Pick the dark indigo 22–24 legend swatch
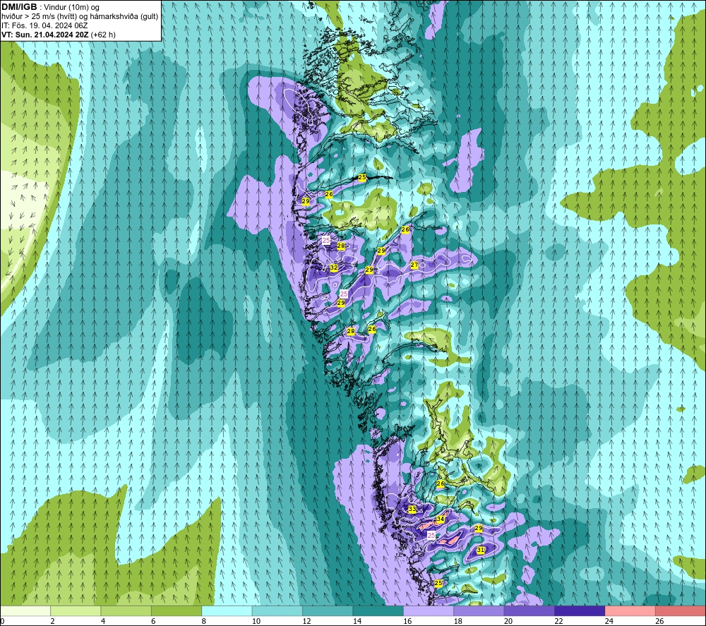The height and width of the screenshot is (626, 706). [580, 611]
